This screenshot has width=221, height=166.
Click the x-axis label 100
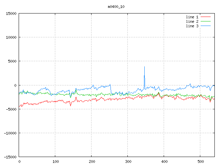tap(56, 162)
